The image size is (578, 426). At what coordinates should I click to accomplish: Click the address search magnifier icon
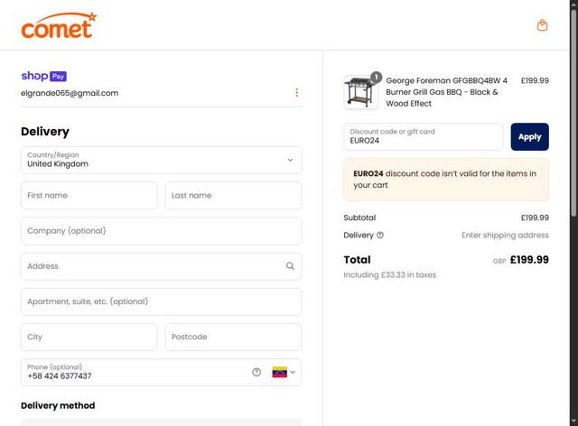click(x=290, y=266)
